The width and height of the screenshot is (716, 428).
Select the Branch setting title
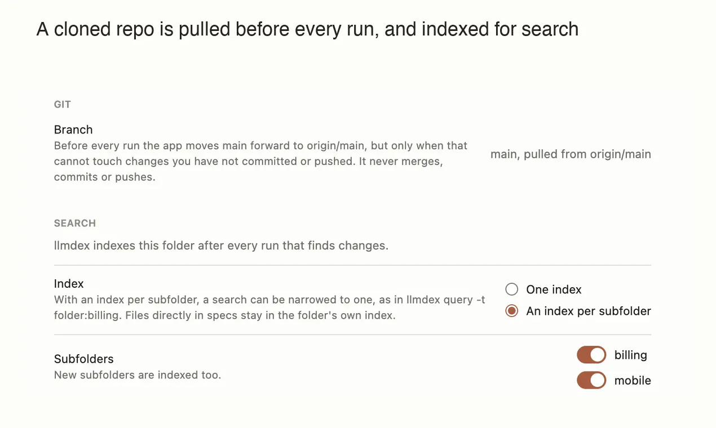(x=73, y=130)
